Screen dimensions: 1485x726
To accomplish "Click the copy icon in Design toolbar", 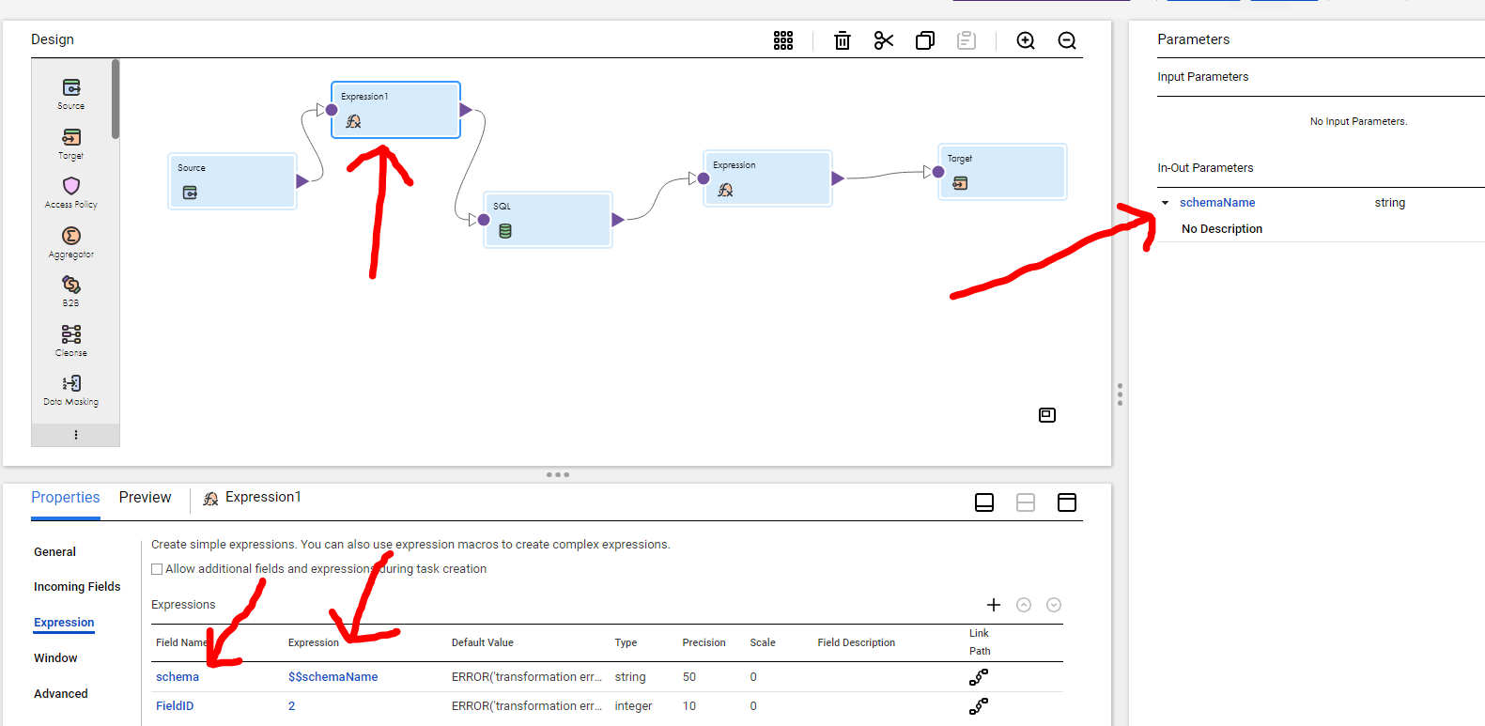I will (x=925, y=40).
